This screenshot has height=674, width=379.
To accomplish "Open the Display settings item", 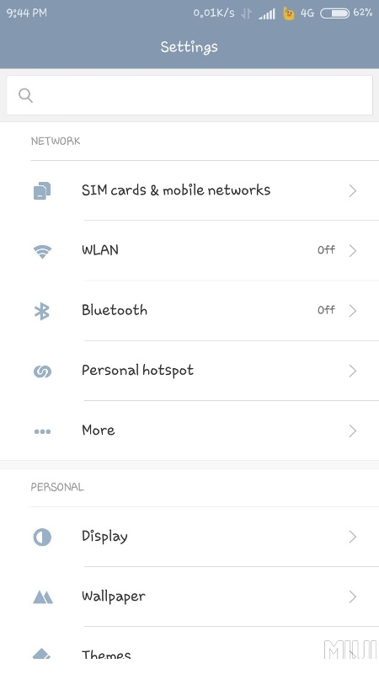I will click(x=189, y=537).
